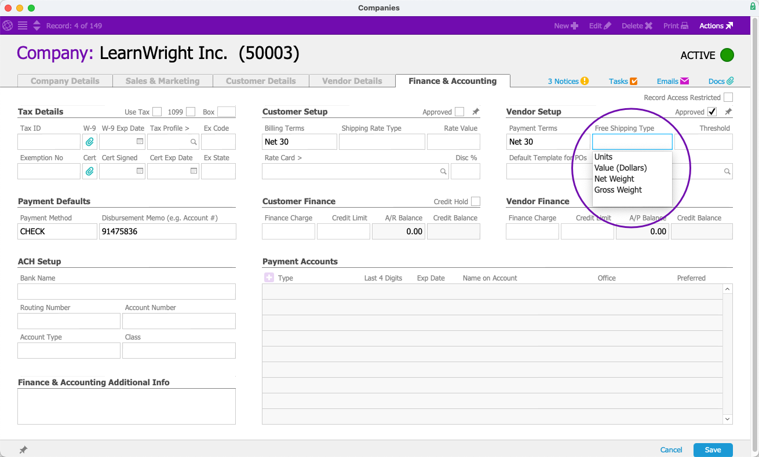Image resolution: width=759 pixels, height=457 pixels.
Task: Click the Save button
Action: click(713, 449)
